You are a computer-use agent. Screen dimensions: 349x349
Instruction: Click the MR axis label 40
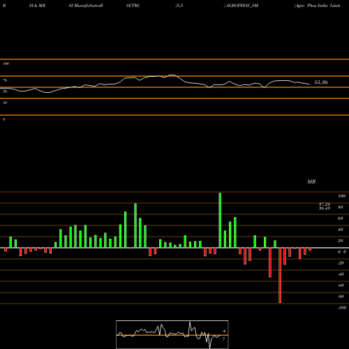coord(341,230)
